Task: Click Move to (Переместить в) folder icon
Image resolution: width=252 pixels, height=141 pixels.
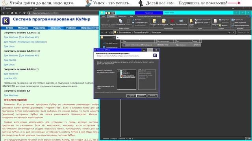Action: [154, 21]
